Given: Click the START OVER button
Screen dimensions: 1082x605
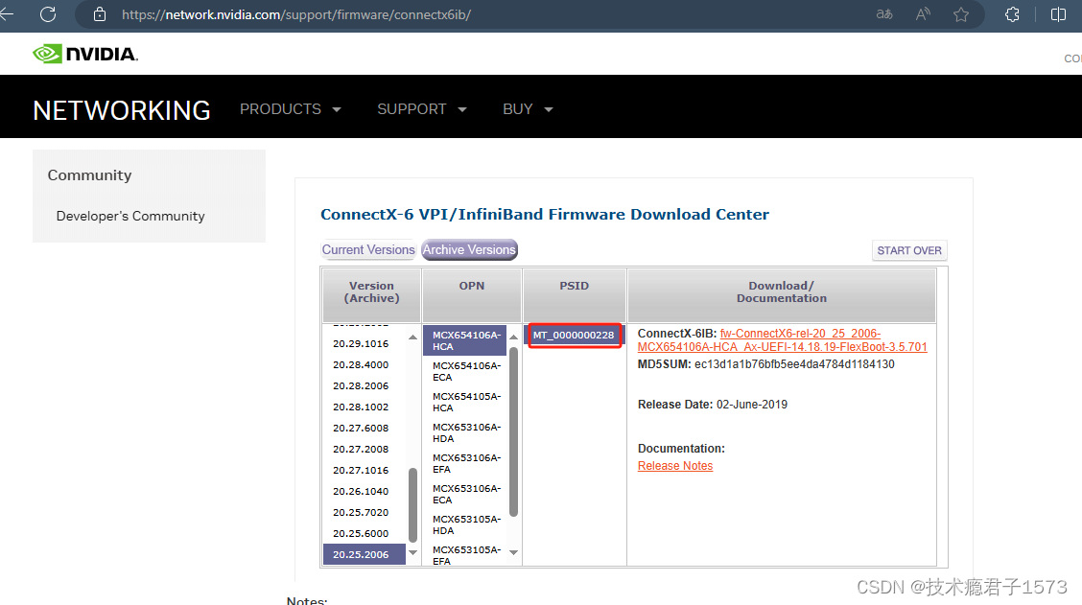Looking at the screenshot, I should pyautogui.click(x=908, y=249).
